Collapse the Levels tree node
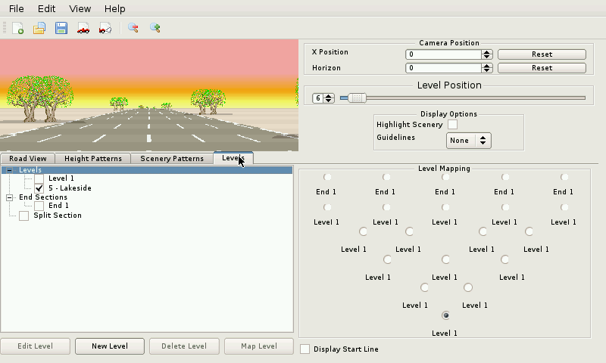 pos(10,170)
